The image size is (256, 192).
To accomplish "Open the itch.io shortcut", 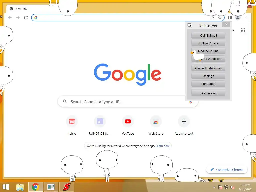I will tap(72, 121).
